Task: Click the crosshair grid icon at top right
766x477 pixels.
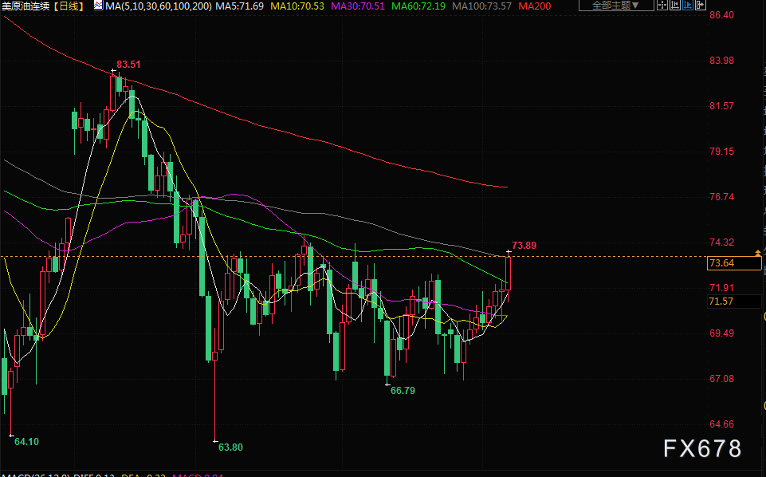Action: pyautogui.click(x=660, y=6)
